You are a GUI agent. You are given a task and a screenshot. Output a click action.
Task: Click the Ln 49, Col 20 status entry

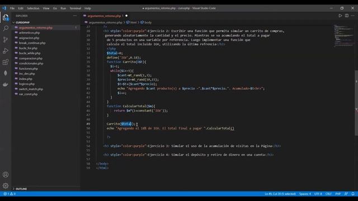(280, 194)
